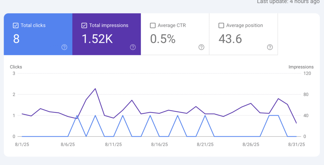Image resolution: width=324 pixels, height=165 pixels.
Task: Click the first blue clicks peak after 8/6/25
Action: point(77,116)
